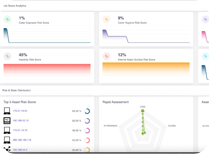Click the 63.33 % risk percentage

pyautogui.click(x=77, y=111)
